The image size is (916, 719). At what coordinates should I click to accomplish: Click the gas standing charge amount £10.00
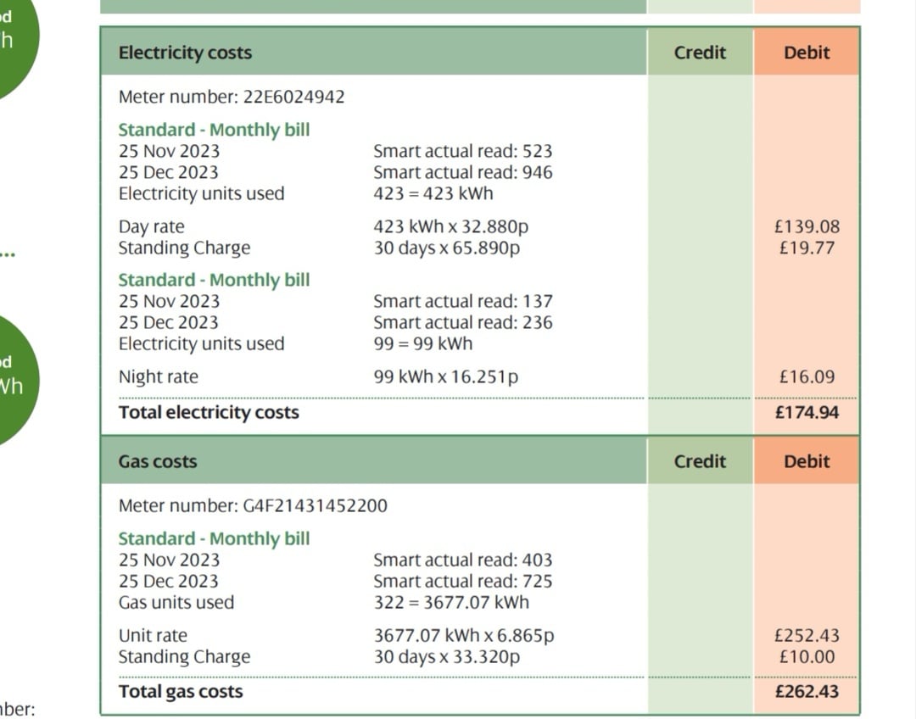[x=809, y=657]
